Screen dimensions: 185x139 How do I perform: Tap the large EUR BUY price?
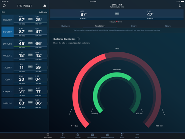(150, 14)
